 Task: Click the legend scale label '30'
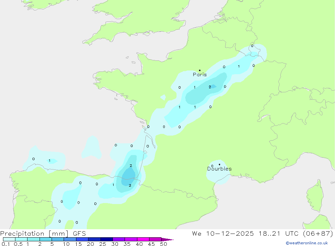[115, 244]
